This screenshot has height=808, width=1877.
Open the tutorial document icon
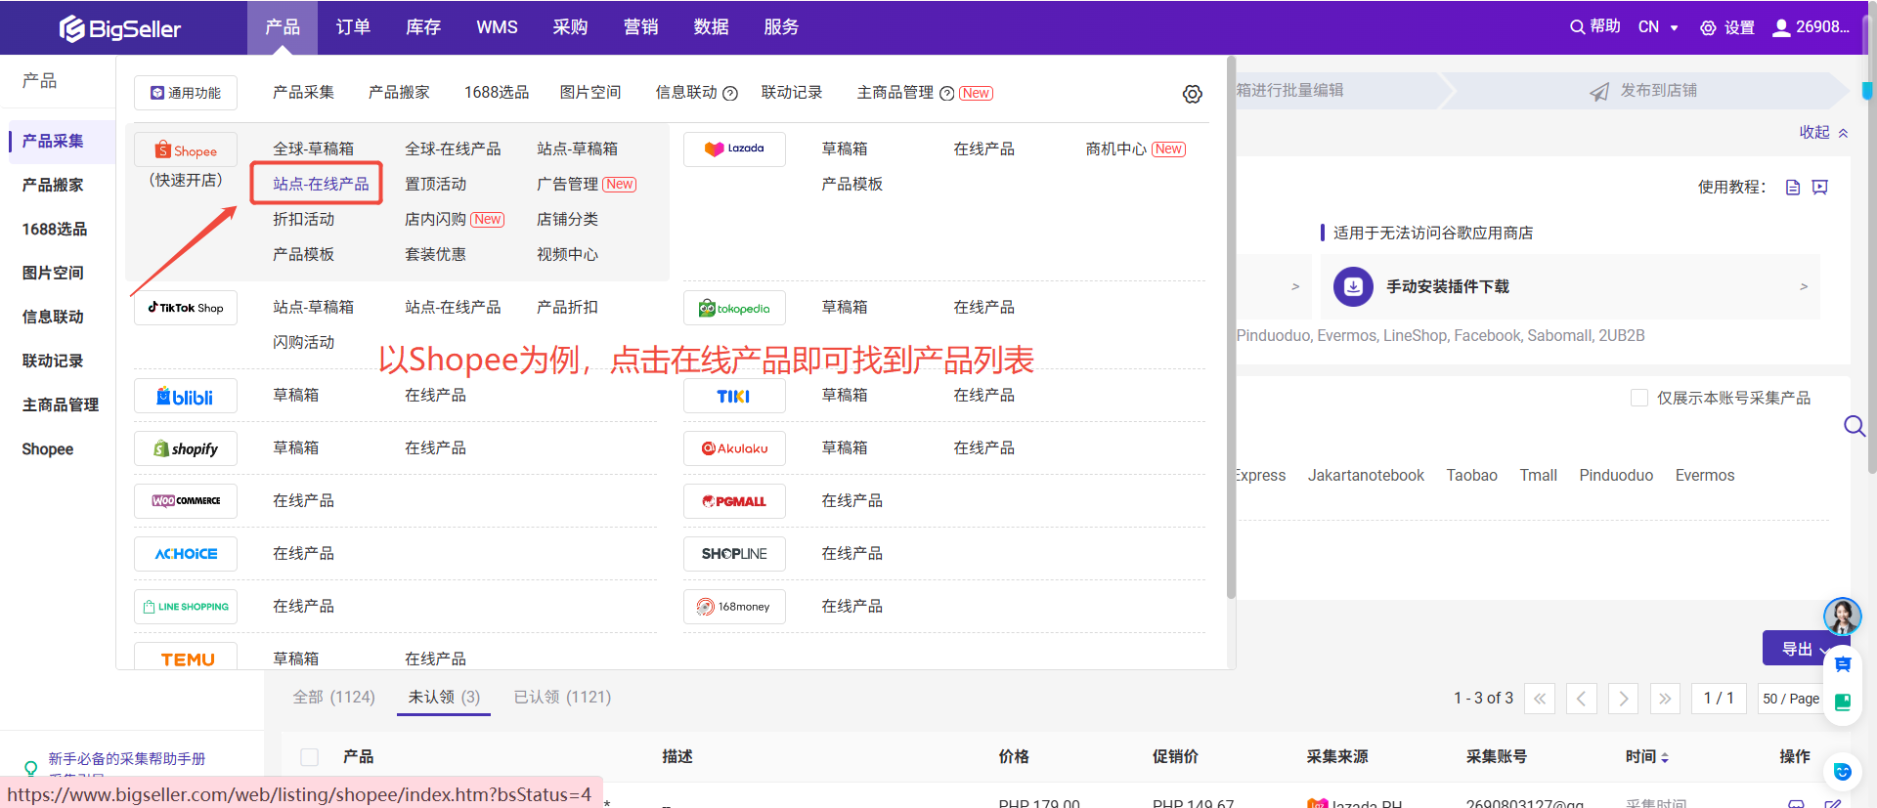pos(1792,188)
